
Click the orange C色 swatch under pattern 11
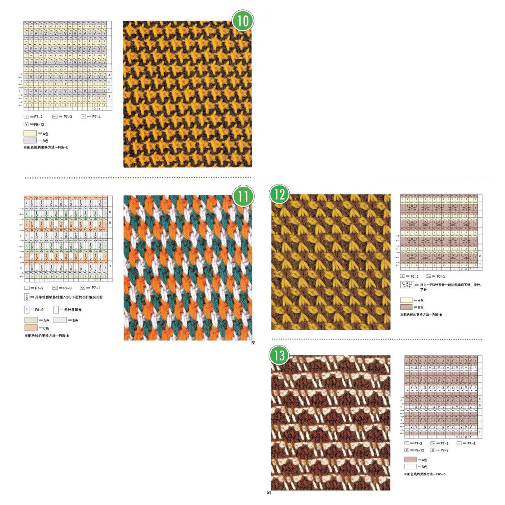tap(31, 327)
